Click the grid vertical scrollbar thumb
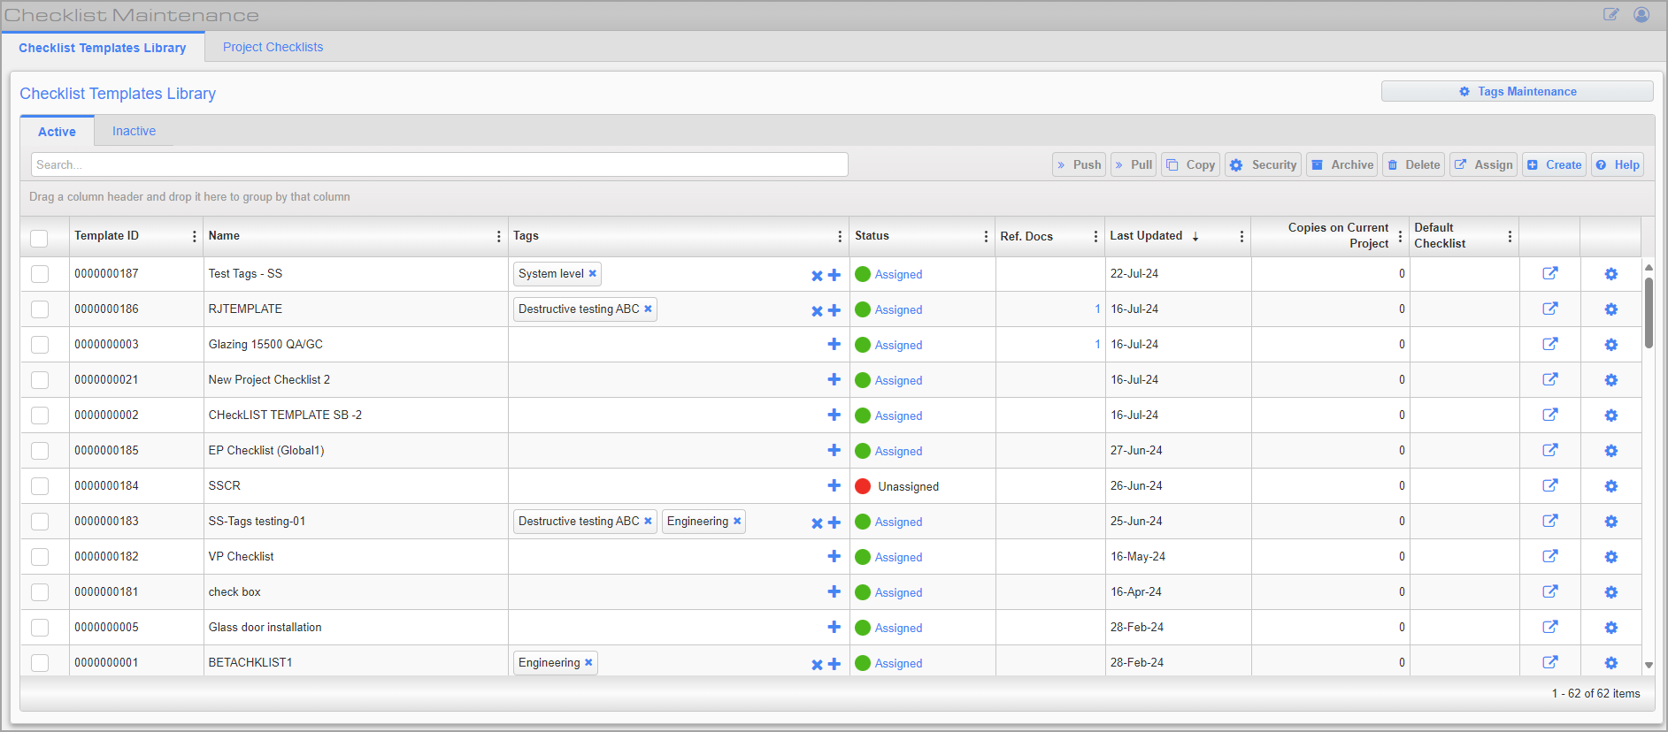 pos(1649,313)
